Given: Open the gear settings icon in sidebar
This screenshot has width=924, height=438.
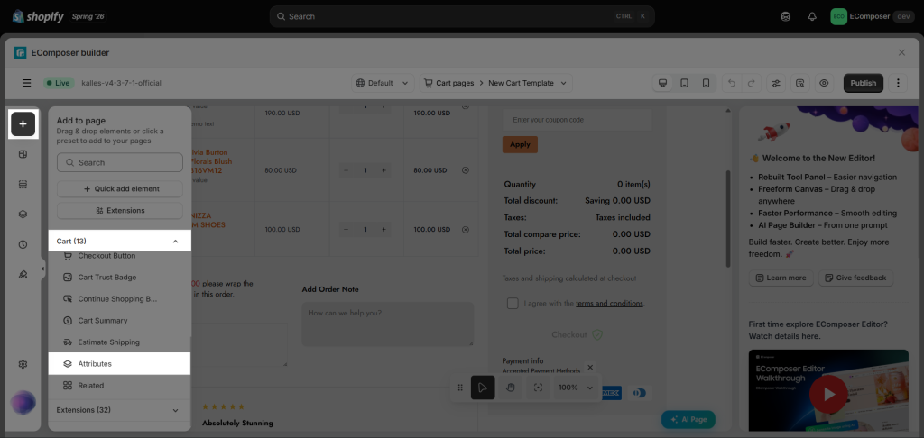Looking at the screenshot, I should point(23,364).
